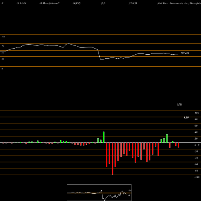201x201 pixels.
Task: Select the tallest green MR histogram bar
Action: pos(104,137)
